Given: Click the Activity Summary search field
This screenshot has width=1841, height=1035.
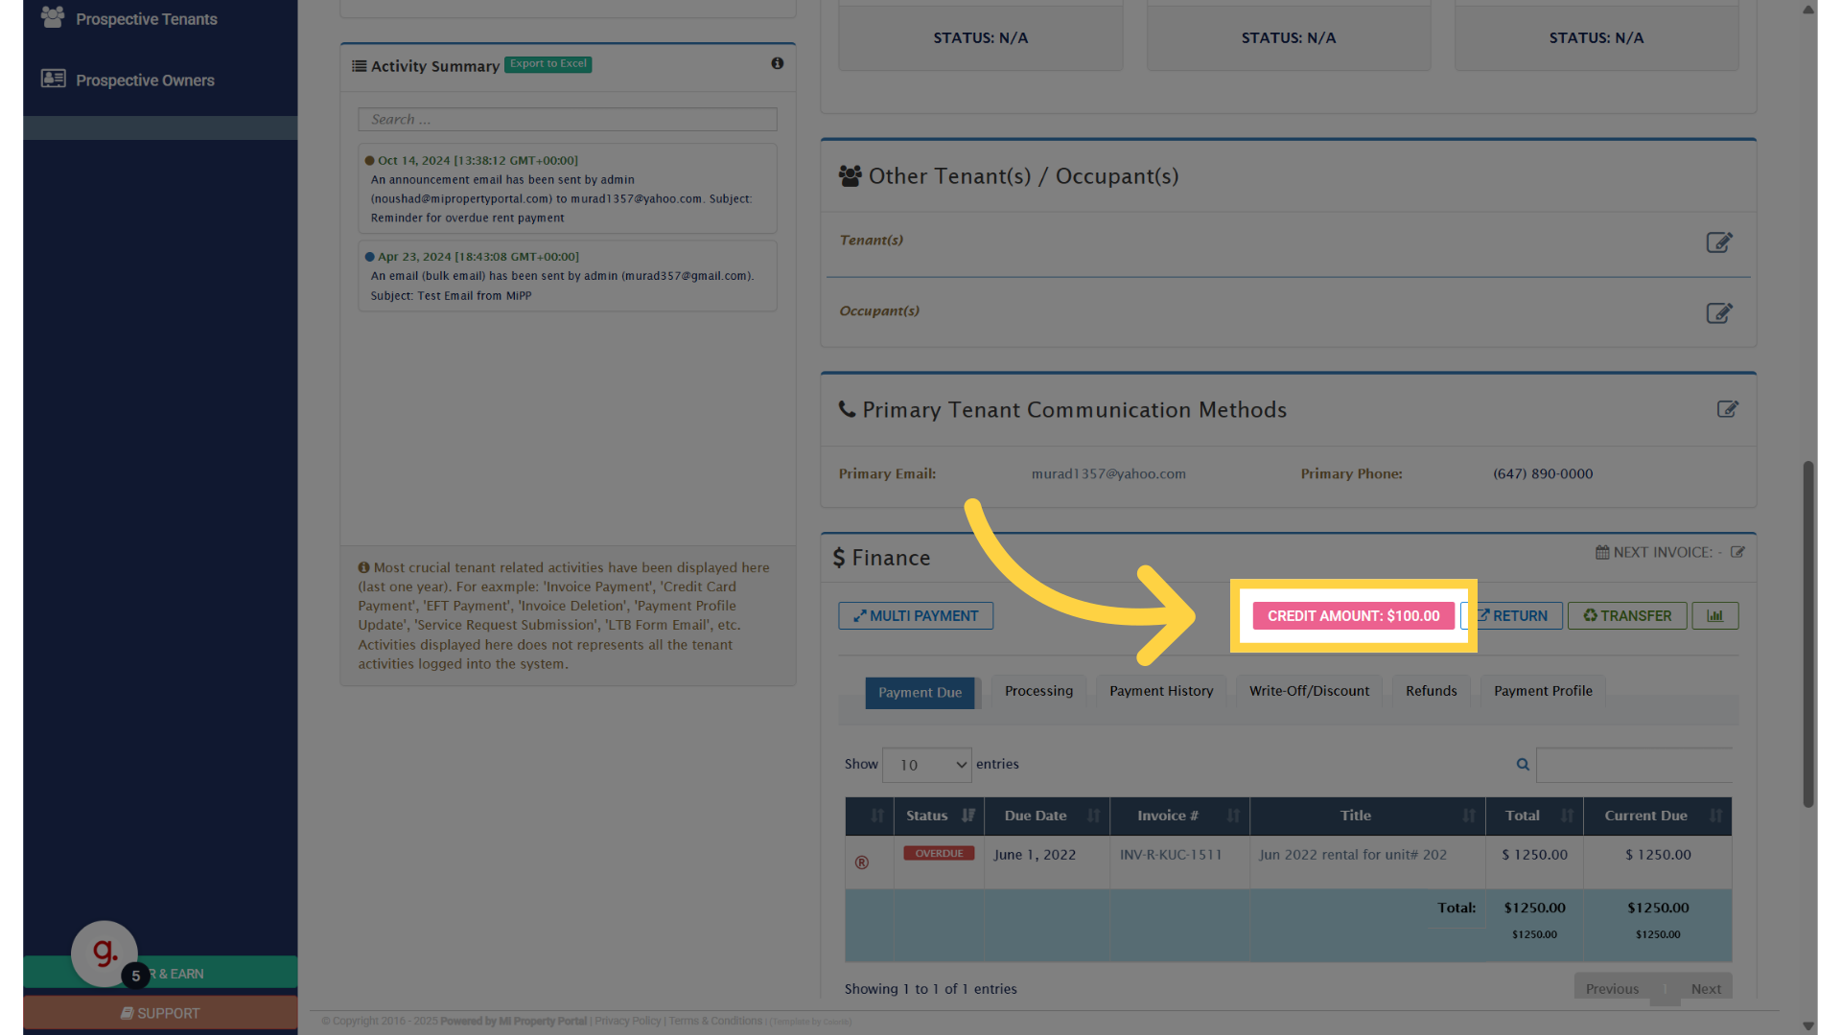Looking at the screenshot, I should [567, 120].
